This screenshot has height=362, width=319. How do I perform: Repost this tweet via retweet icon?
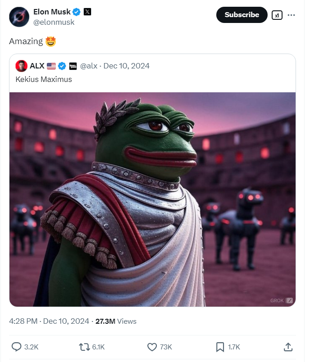(84, 347)
